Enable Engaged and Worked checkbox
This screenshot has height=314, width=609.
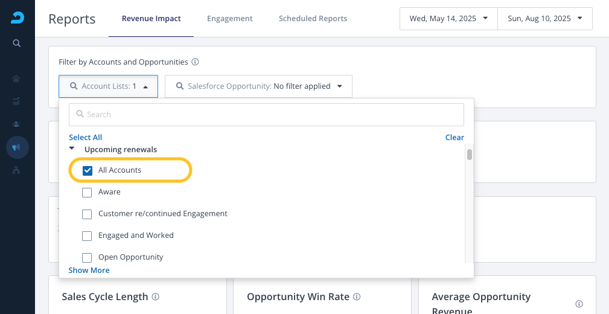coord(87,235)
